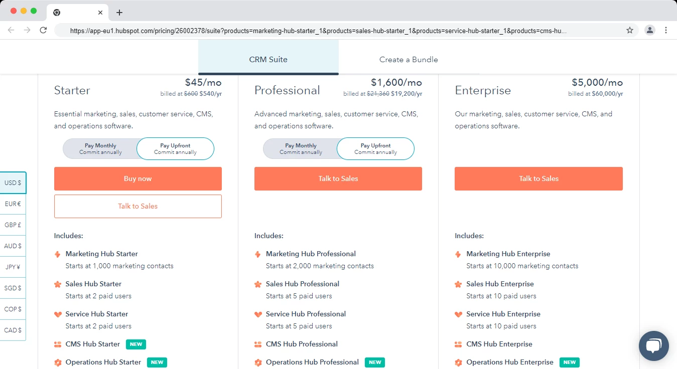
Task: Close the current browser tab
Action: (x=100, y=13)
